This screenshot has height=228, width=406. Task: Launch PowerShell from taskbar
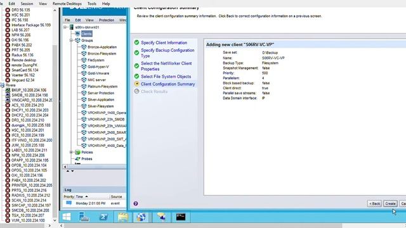103,217
